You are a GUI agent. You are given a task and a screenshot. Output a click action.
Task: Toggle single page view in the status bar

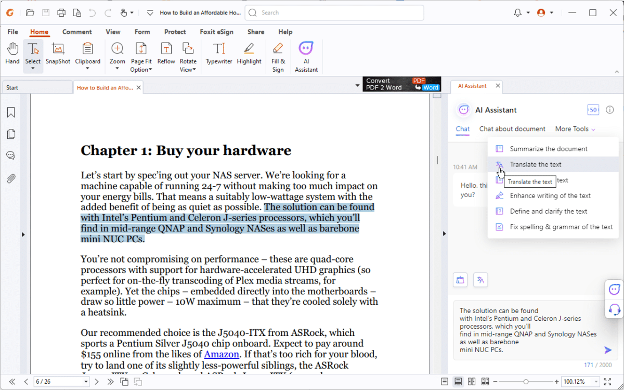point(445,381)
